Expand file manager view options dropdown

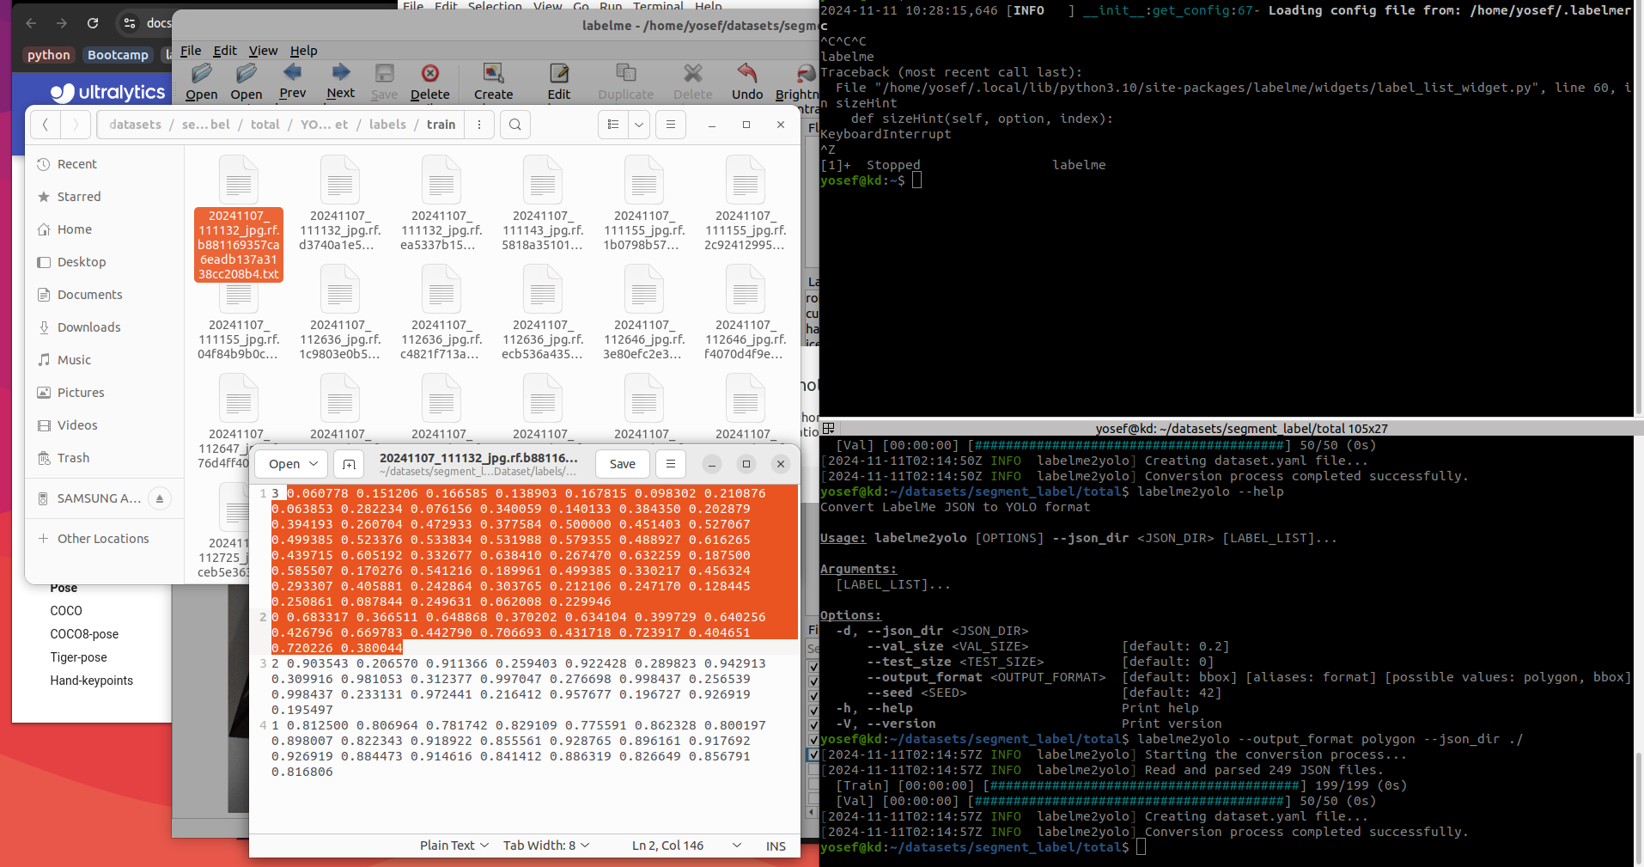(639, 125)
